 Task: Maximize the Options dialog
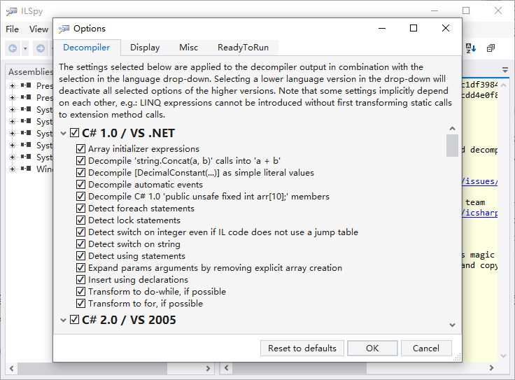pos(414,28)
